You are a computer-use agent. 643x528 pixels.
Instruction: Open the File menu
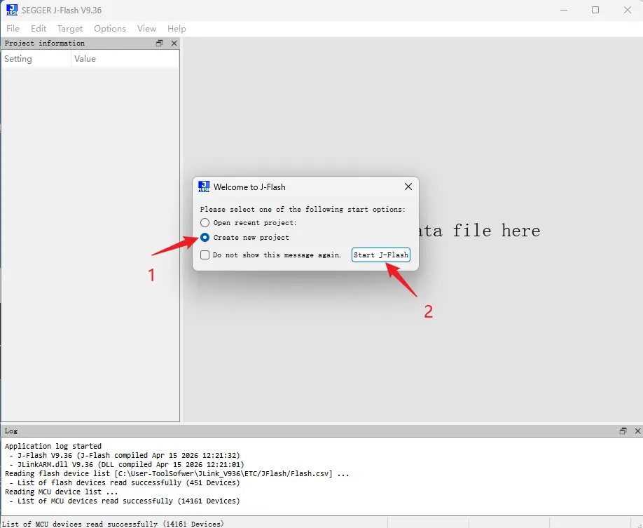tap(13, 28)
